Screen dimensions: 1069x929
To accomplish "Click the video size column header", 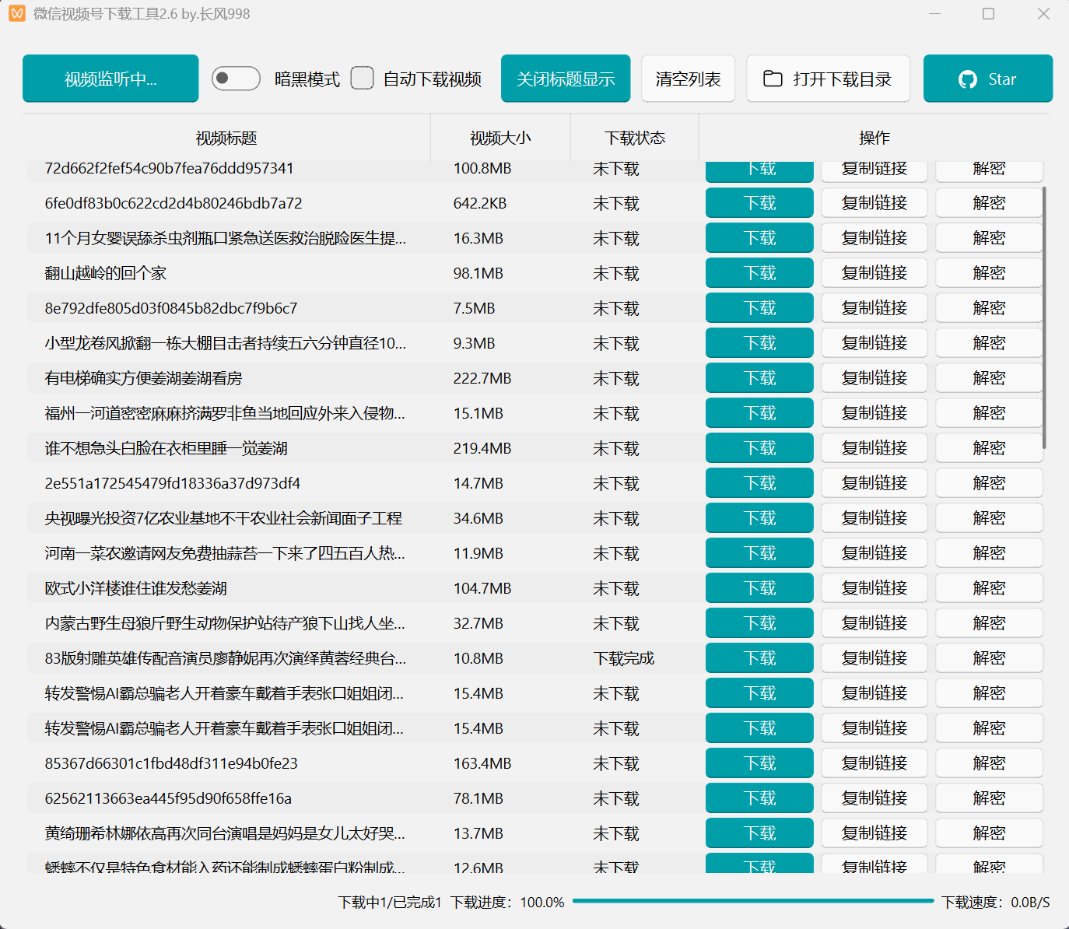I will coord(500,138).
